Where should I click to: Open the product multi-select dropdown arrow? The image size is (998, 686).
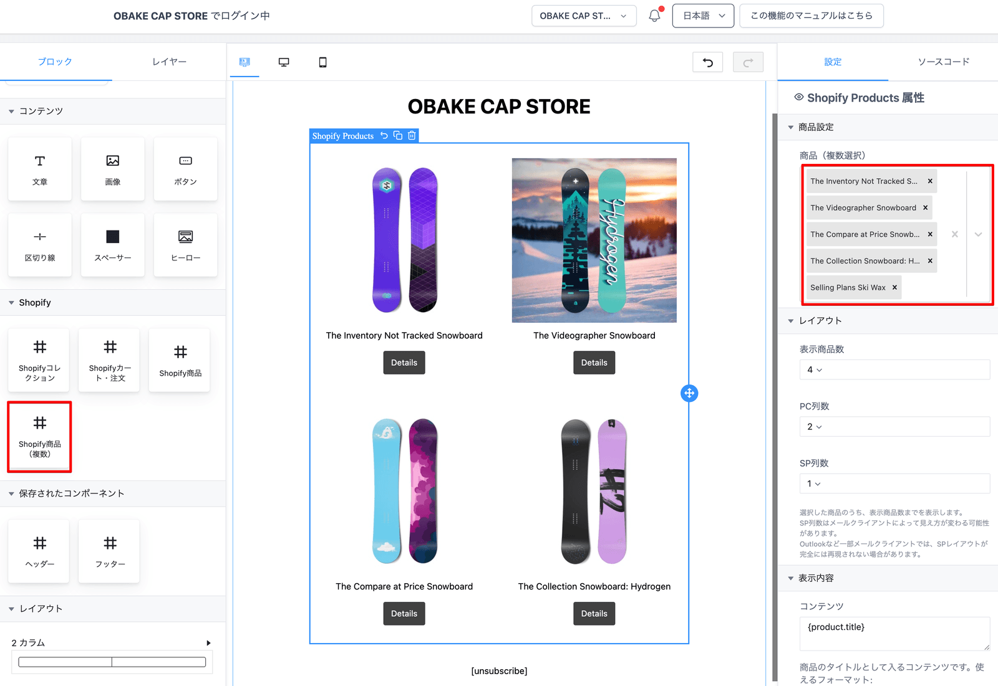(978, 234)
